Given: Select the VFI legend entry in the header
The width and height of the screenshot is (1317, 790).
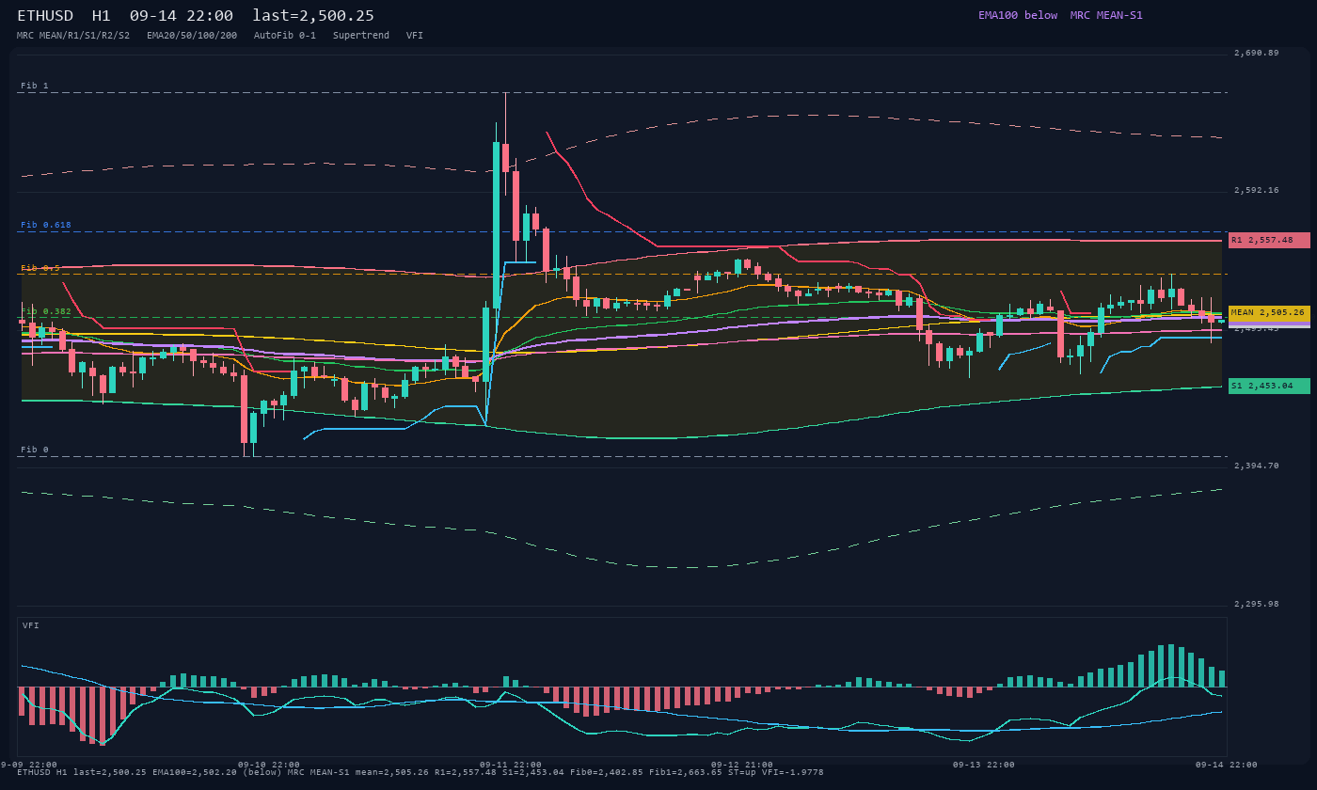Looking at the screenshot, I should pyautogui.click(x=415, y=35).
